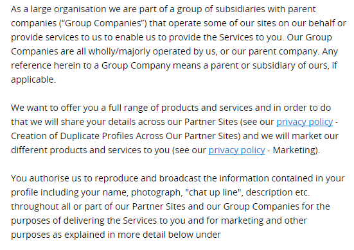This screenshot has width=354, height=250.
Task: Click the sentence start "You authorise us"
Action: (x=46, y=178)
